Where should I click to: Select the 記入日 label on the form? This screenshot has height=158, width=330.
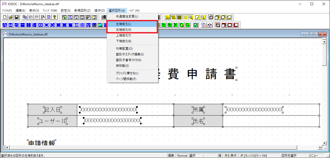[x=52, y=110]
